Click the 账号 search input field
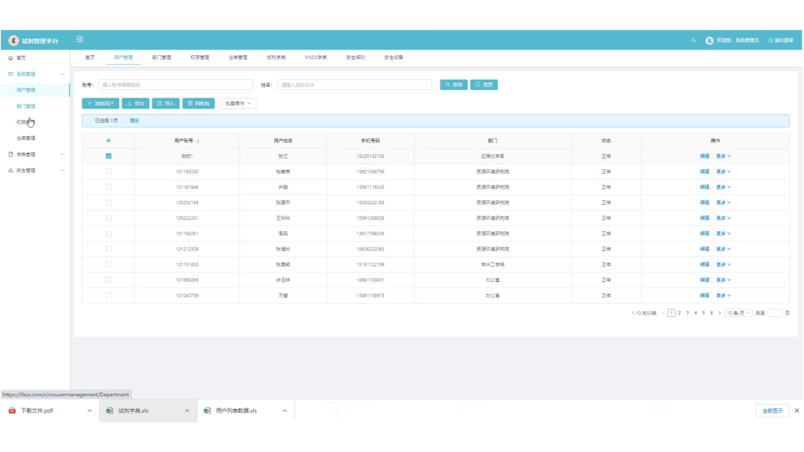804x452 pixels. point(176,85)
